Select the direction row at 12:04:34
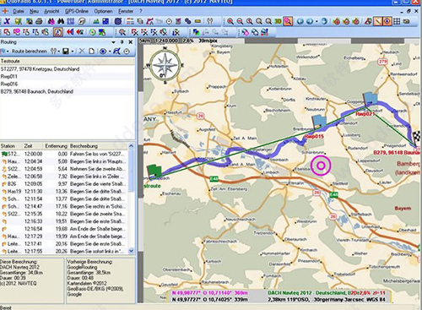This screenshot has height=310, width=422. 64,161
